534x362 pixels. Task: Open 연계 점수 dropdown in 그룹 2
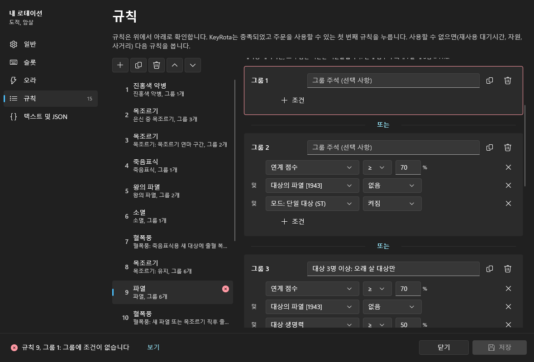click(x=312, y=167)
